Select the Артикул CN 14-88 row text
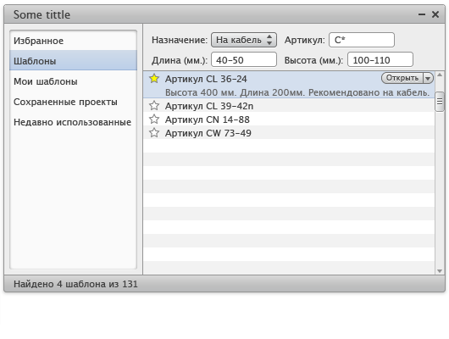Image resolution: width=449 pixels, height=339 pixels. [x=207, y=119]
